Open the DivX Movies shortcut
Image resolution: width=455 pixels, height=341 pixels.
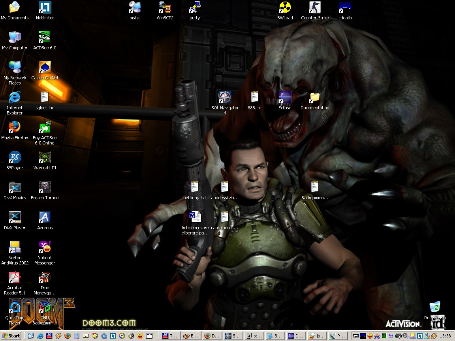click(15, 191)
